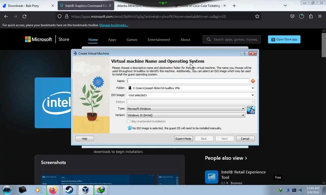Click the first Intel screenshot thumbnail
326x195 pixels.
pyautogui.click(x=98, y=180)
